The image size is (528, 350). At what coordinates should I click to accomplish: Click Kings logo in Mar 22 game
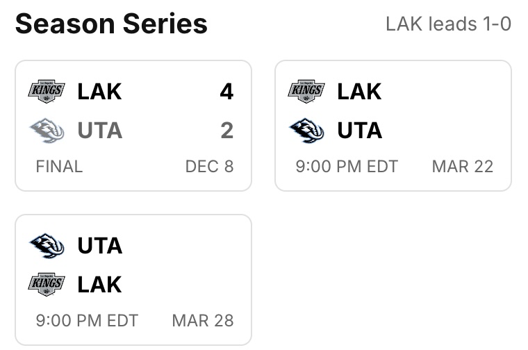click(x=306, y=91)
